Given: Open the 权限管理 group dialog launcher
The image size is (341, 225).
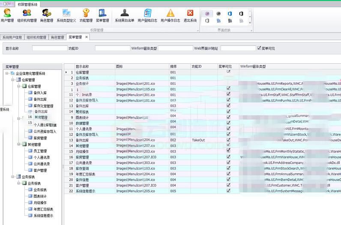Looking at the screenshot, I should click(x=197, y=31).
